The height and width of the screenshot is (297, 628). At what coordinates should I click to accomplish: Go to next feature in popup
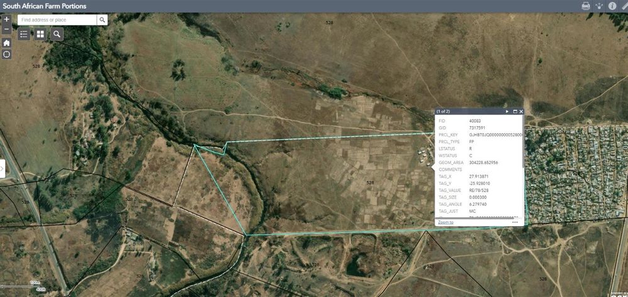click(x=507, y=111)
